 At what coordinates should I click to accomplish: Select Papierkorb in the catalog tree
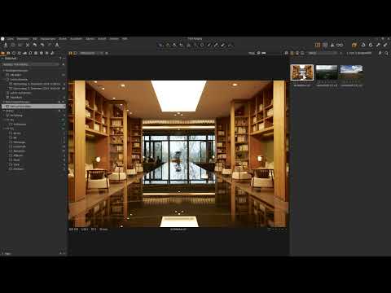15,97
